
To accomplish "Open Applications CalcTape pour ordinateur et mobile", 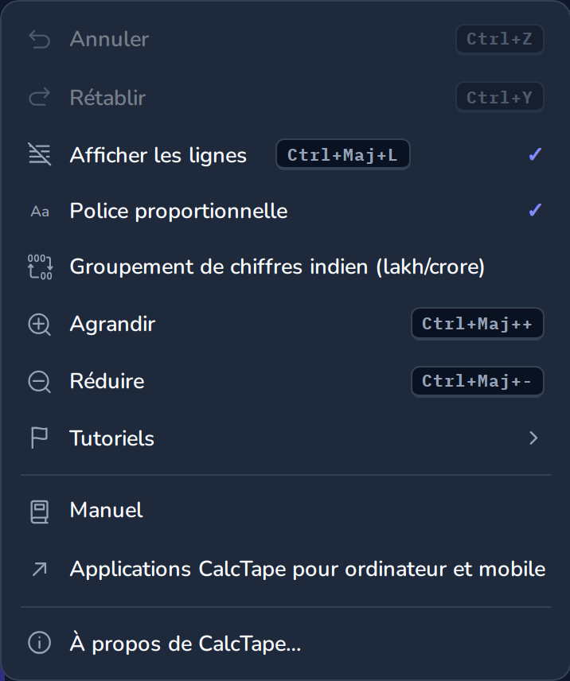I will (286, 569).
